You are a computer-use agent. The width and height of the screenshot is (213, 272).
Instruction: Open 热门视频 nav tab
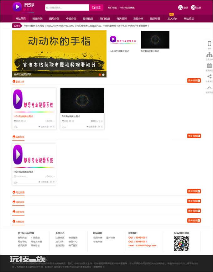point(105,18)
